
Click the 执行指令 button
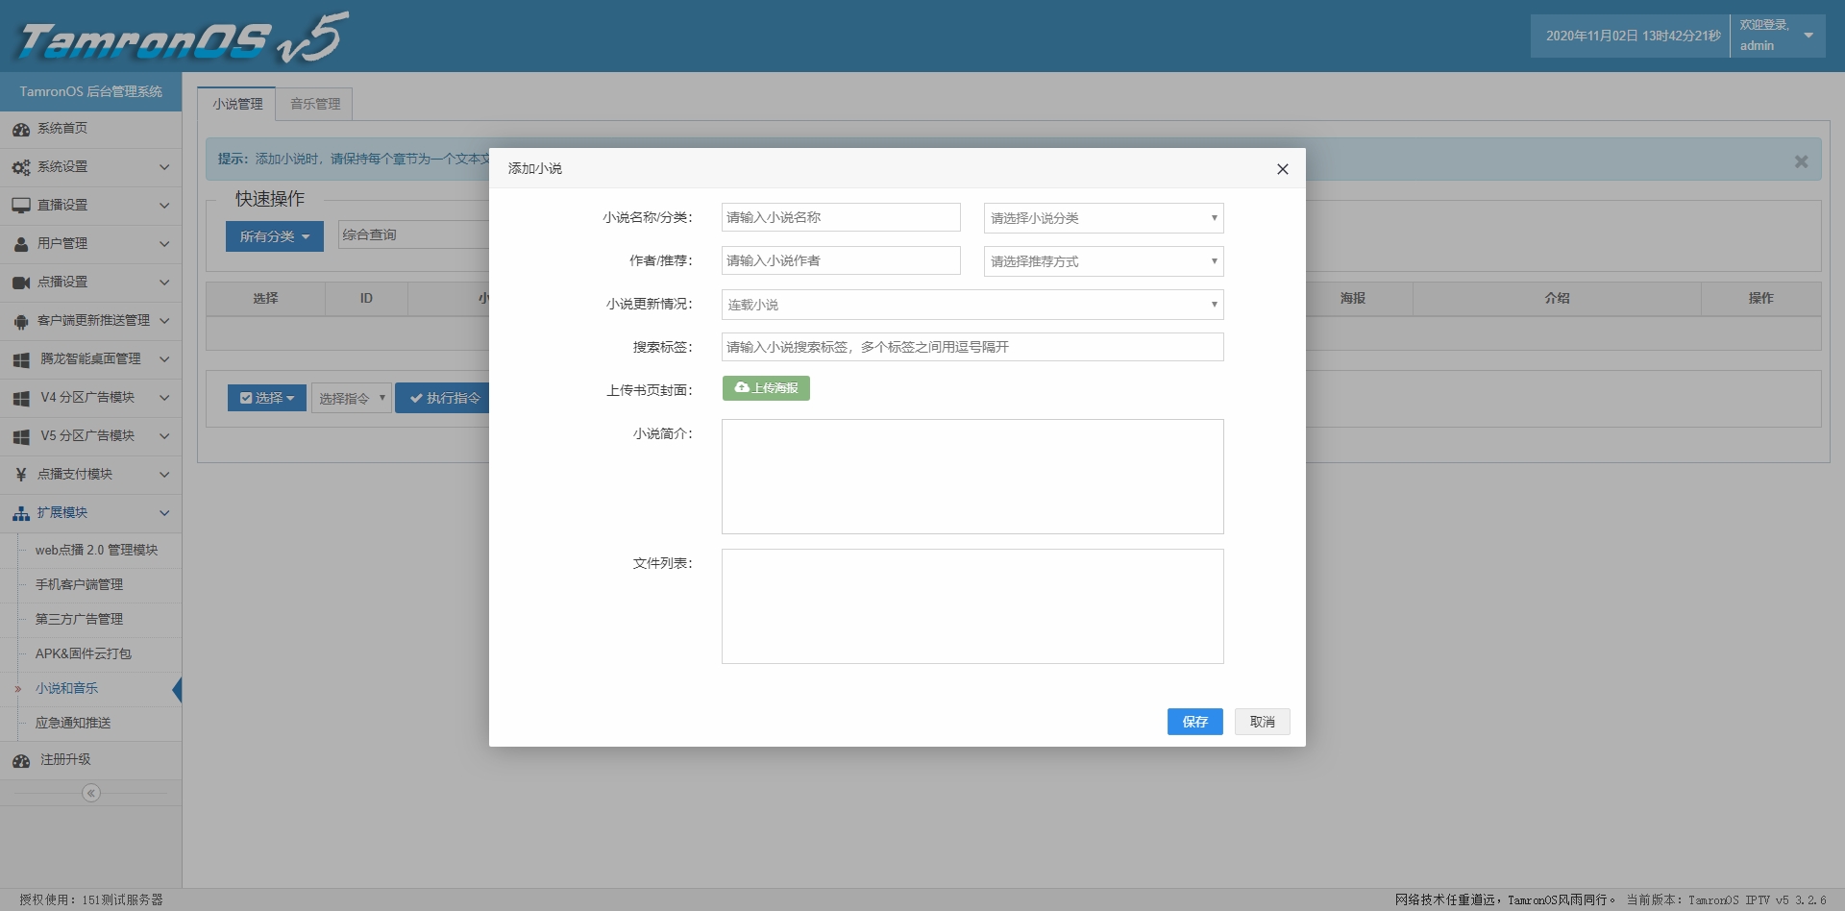pyautogui.click(x=444, y=398)
